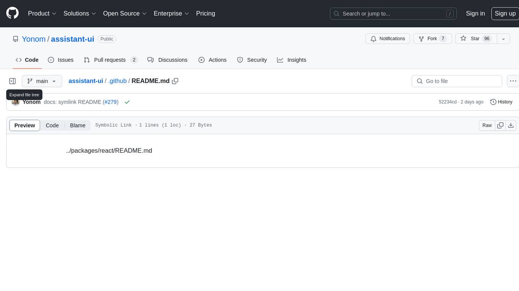
Task: Click the pull requests count badge 2
Action: point(134,60)
